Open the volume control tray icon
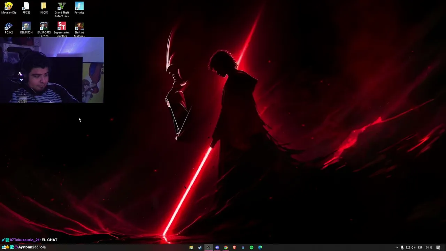This screenshot has width=446, height=251. tap(413, 248)
